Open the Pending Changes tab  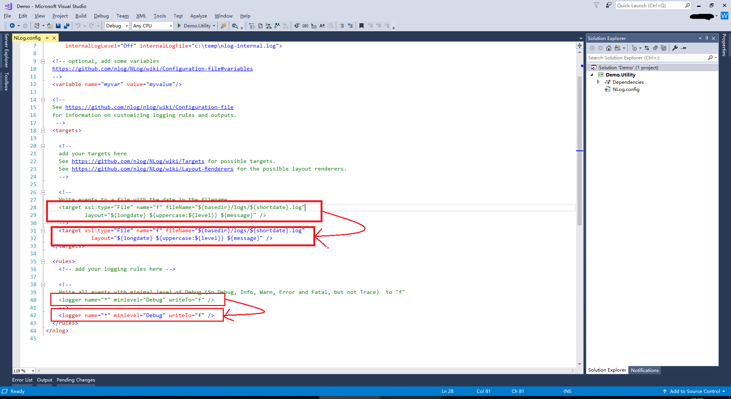[x=76, y=380]
